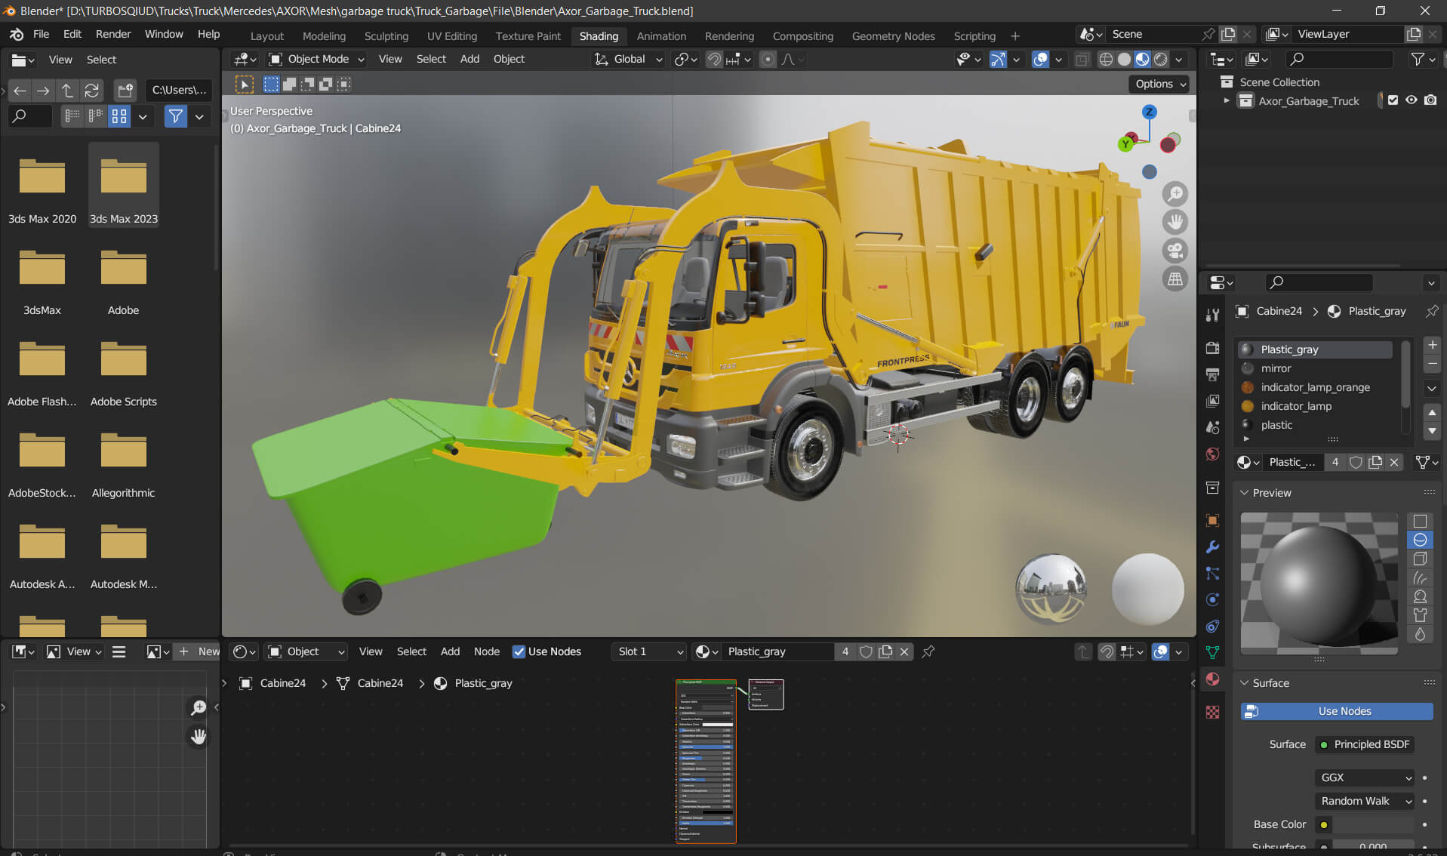Open the Object Mode dropdown
This screenshot has width=1447, height=856.
click(x=317, y=59)
